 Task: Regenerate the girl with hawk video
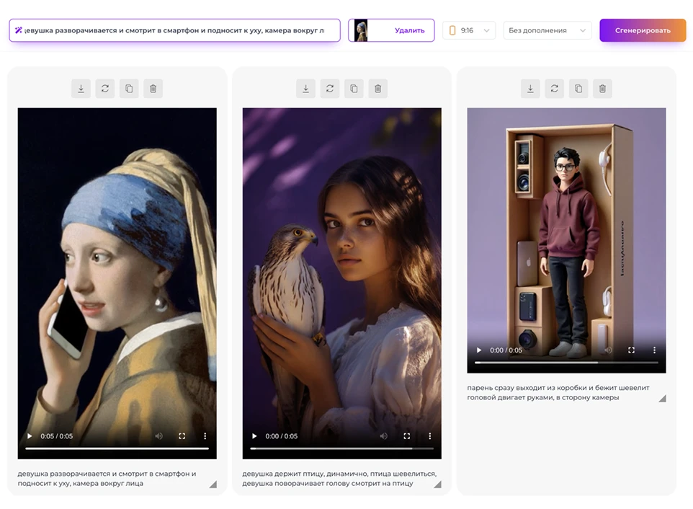(330, 89)
